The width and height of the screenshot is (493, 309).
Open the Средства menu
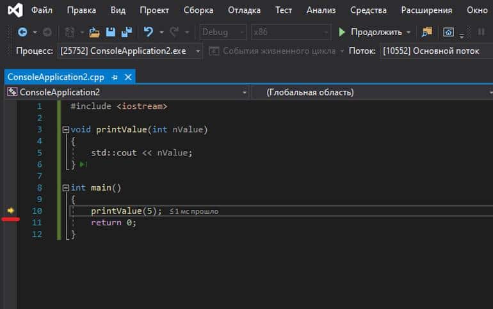368,10
